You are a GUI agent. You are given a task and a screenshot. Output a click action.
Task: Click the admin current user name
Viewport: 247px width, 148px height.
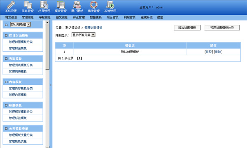point(160,7)
